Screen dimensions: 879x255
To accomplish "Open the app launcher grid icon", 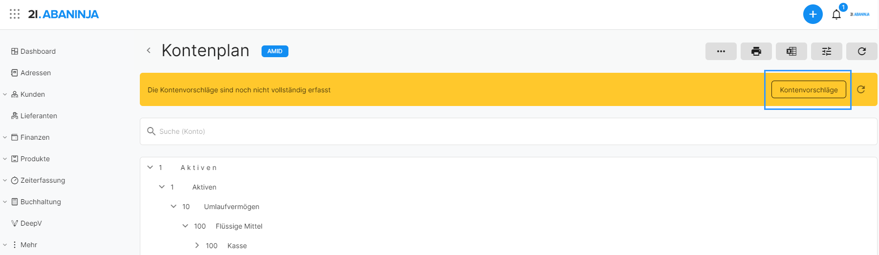I will (15, 14).
